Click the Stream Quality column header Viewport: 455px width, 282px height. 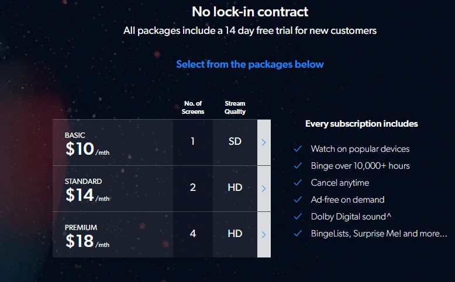[235, 107]
